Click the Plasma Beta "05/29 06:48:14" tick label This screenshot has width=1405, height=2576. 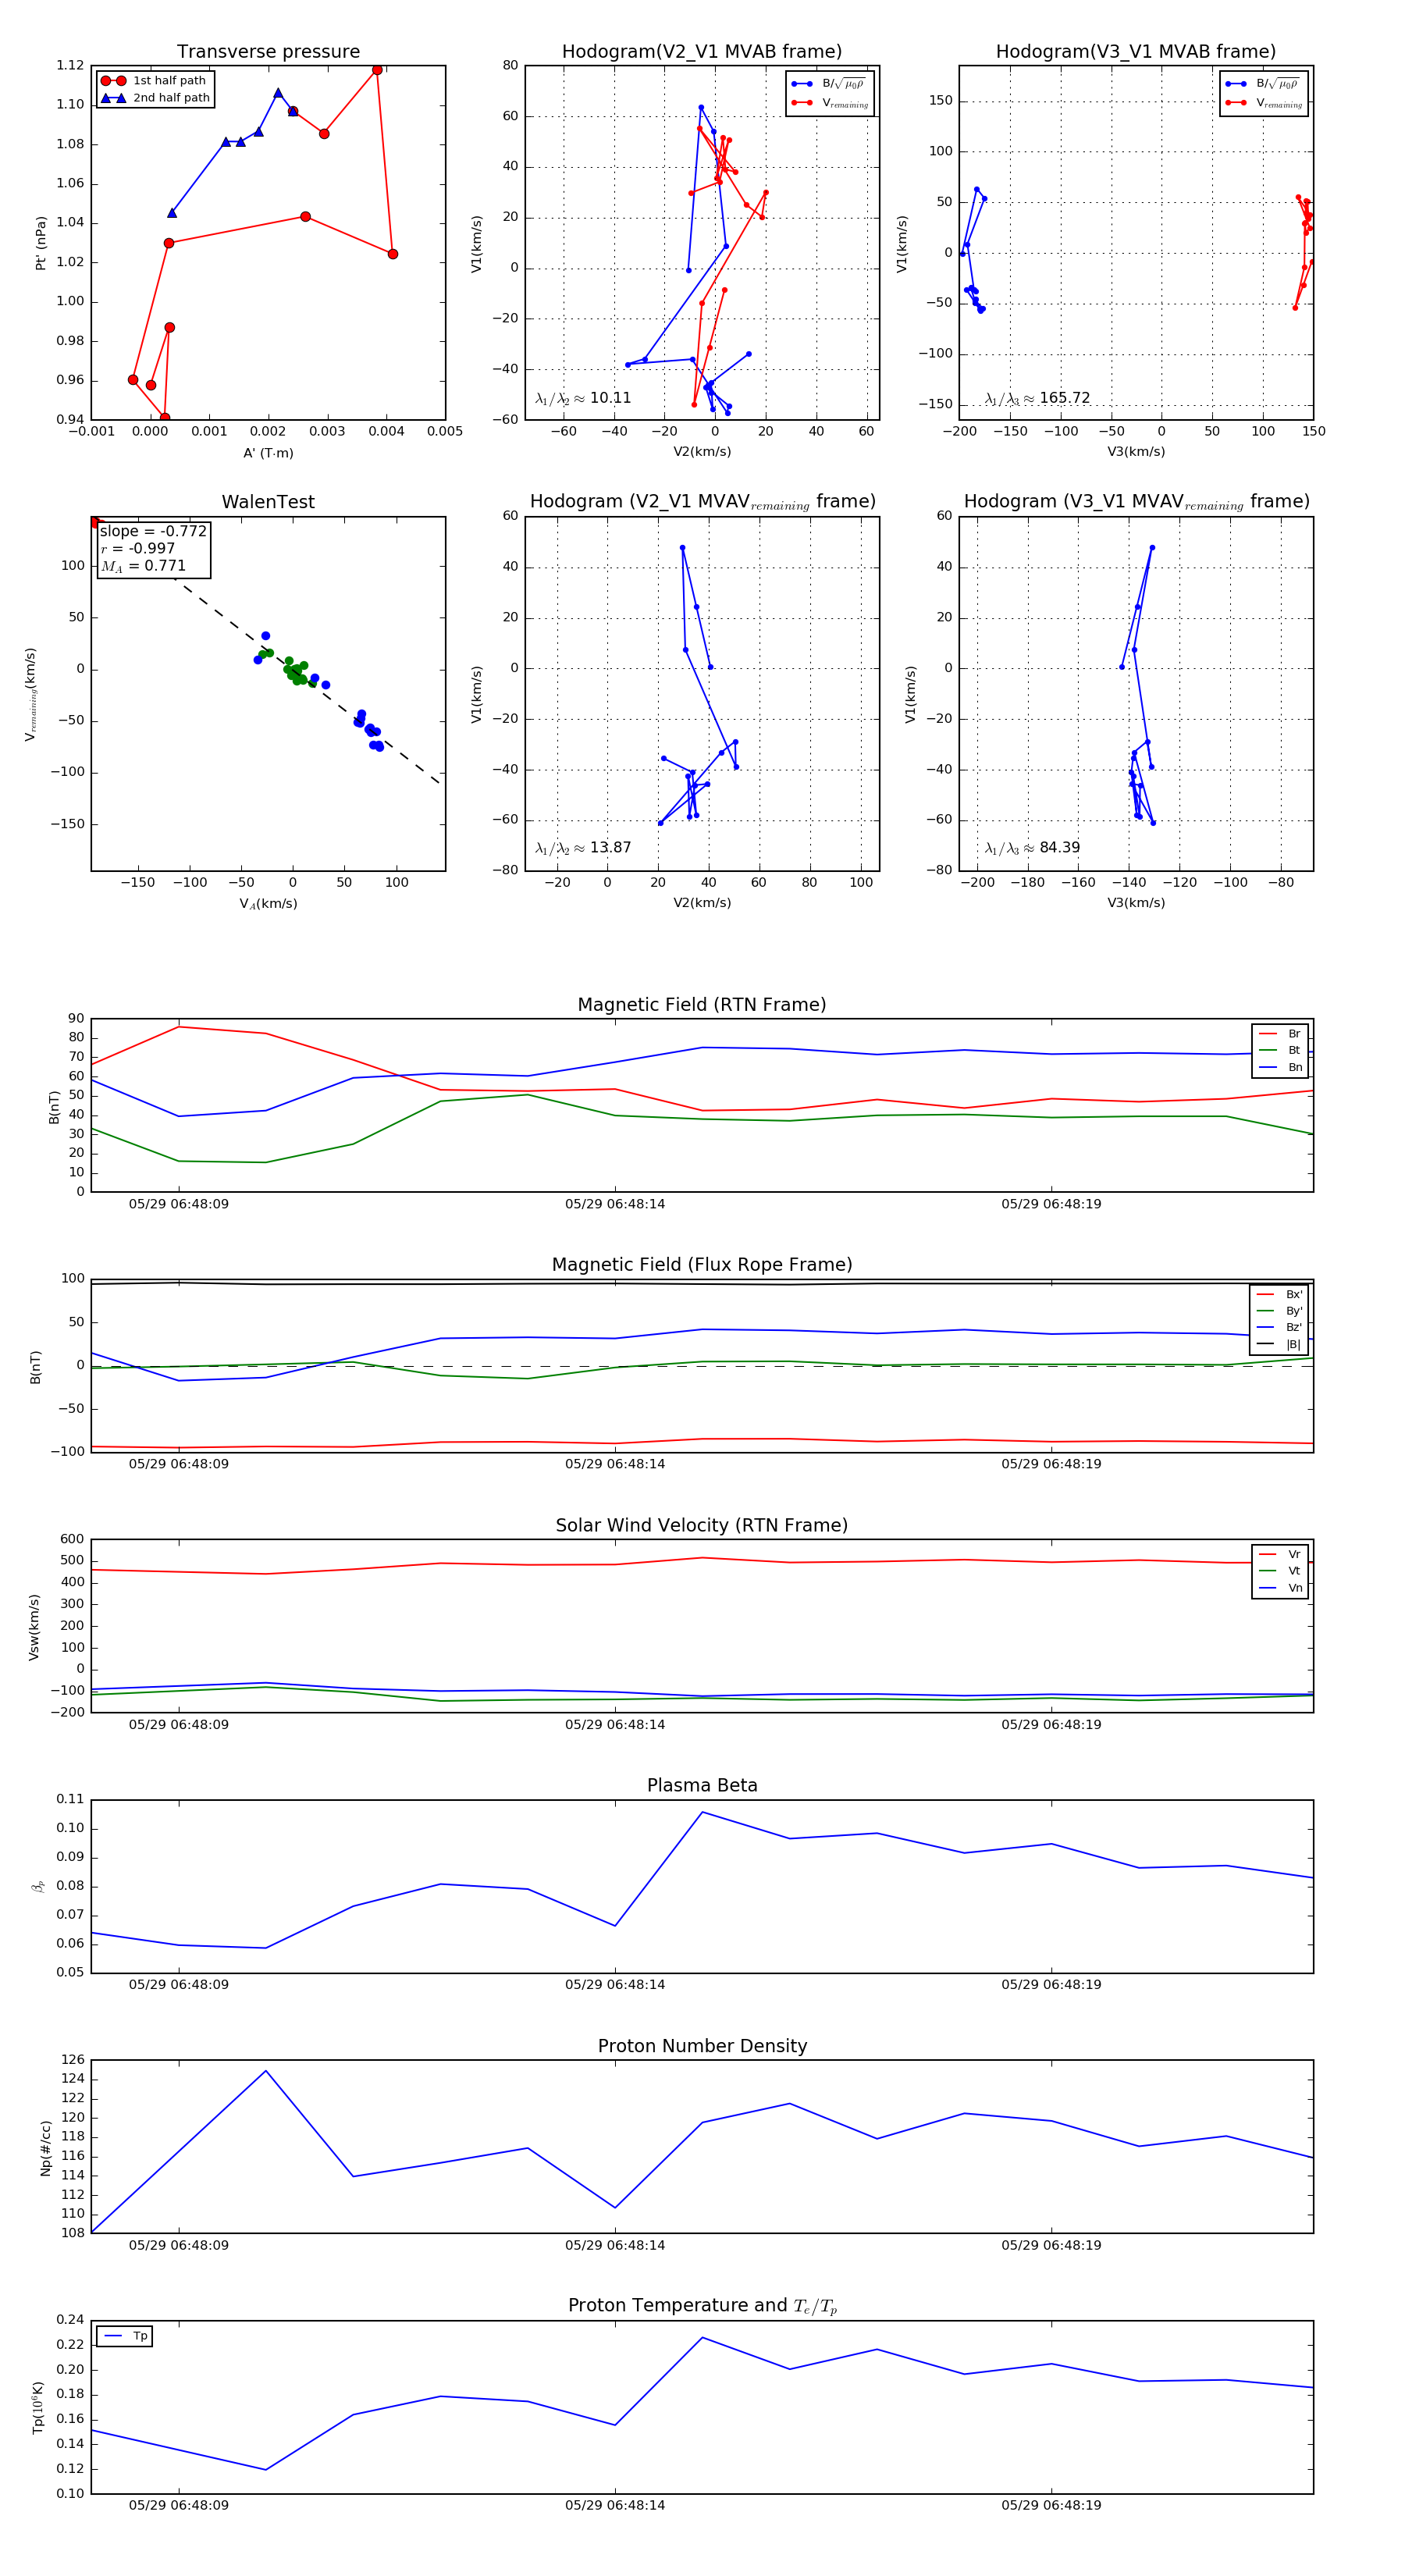coord(615,1984)
